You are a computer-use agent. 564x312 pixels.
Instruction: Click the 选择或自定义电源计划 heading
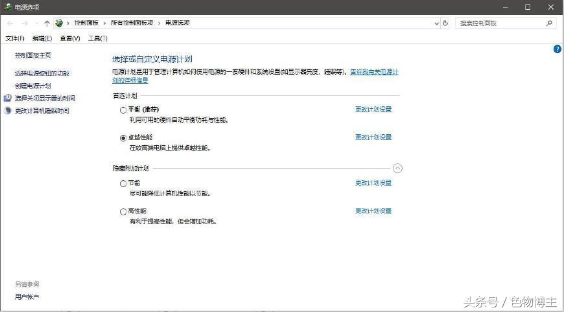(152, 60)
